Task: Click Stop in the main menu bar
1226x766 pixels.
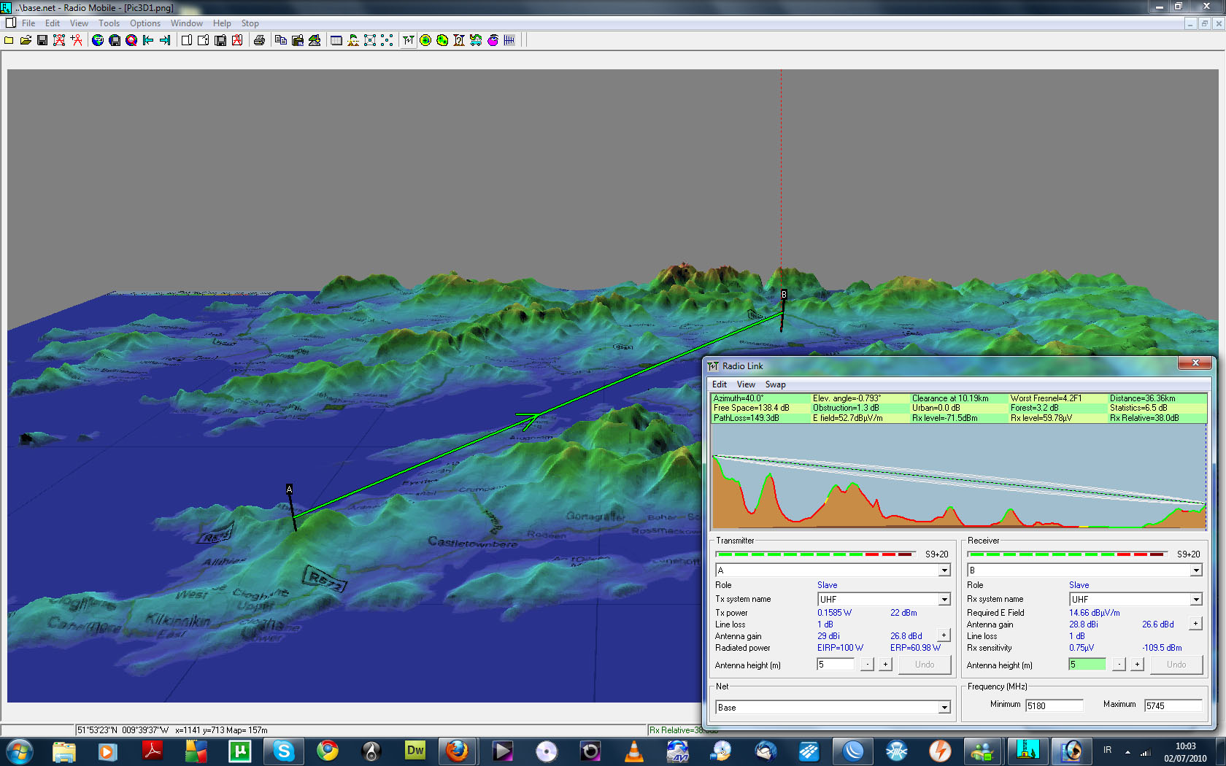Action: tap(250, 23)
